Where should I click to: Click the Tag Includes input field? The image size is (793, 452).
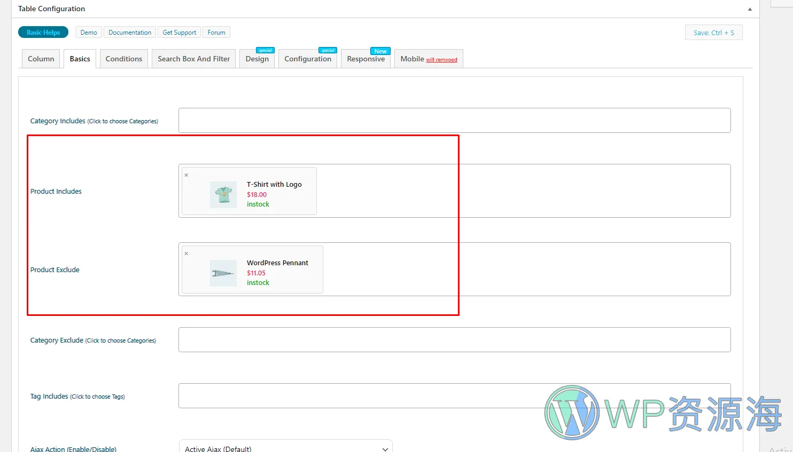tap(455, 395)
